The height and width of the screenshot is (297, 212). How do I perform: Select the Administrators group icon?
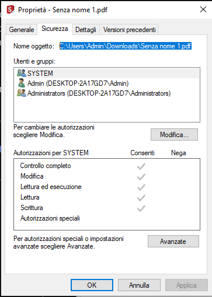[x=22, y=93]
